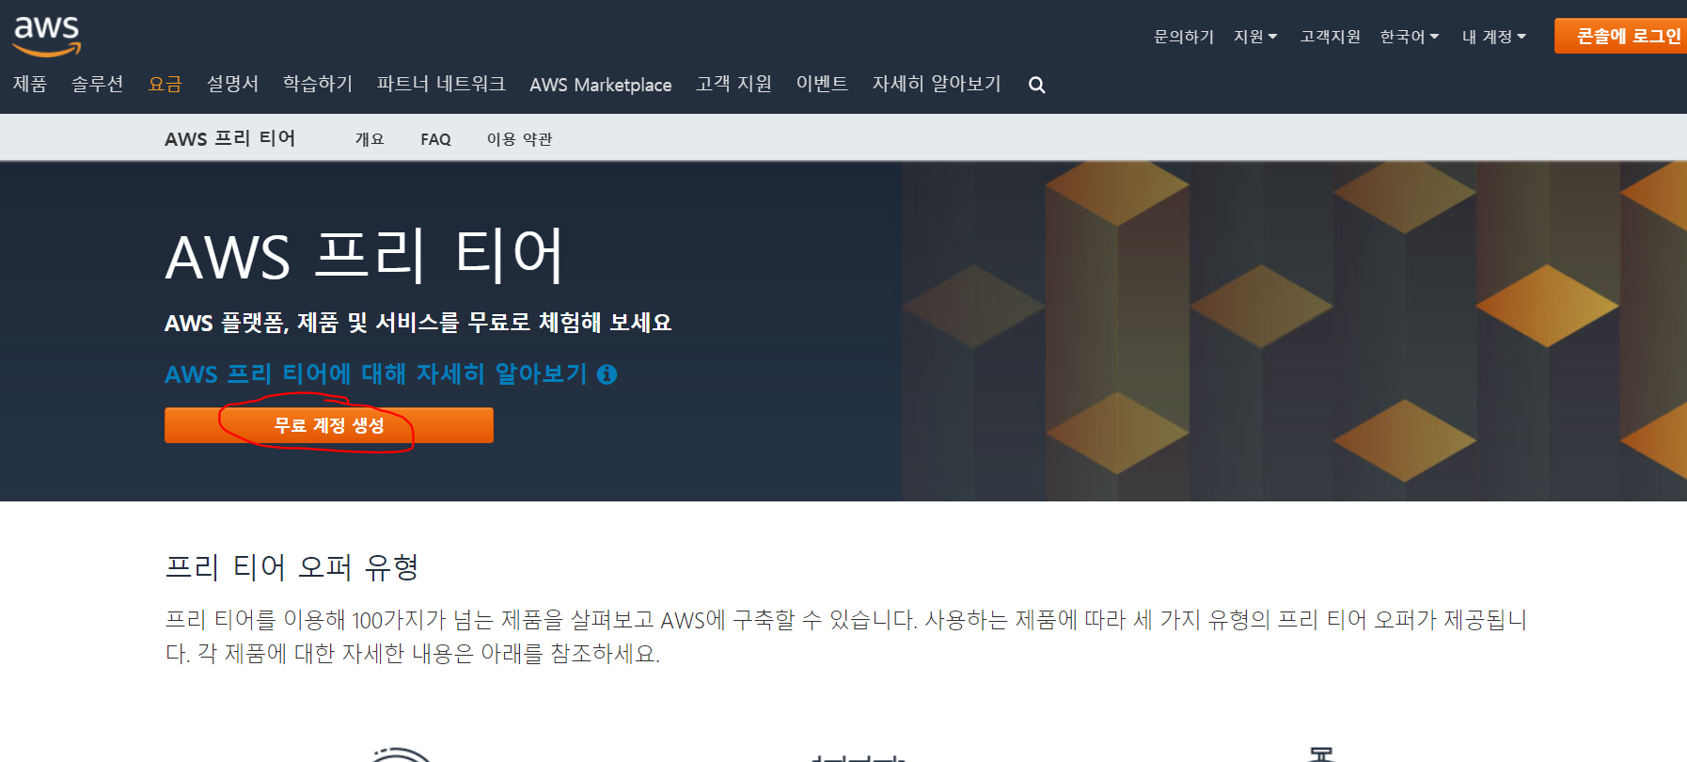Click the 프리 티어 오퍼 유형 heading
Image resolution: width=1687 pixels, height=762 pixels.
coord(292,567)
